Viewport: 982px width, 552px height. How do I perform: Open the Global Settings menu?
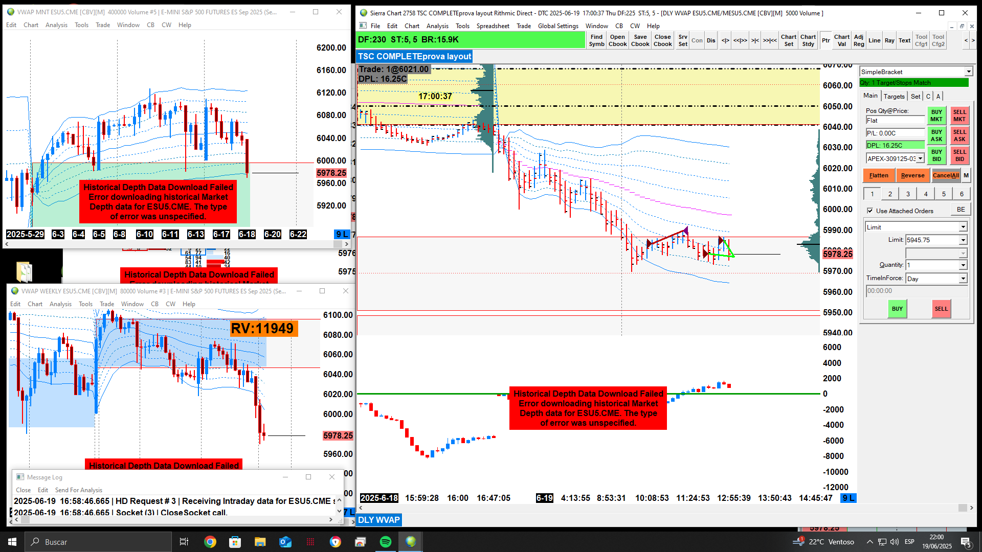click(x=557, y=26)
